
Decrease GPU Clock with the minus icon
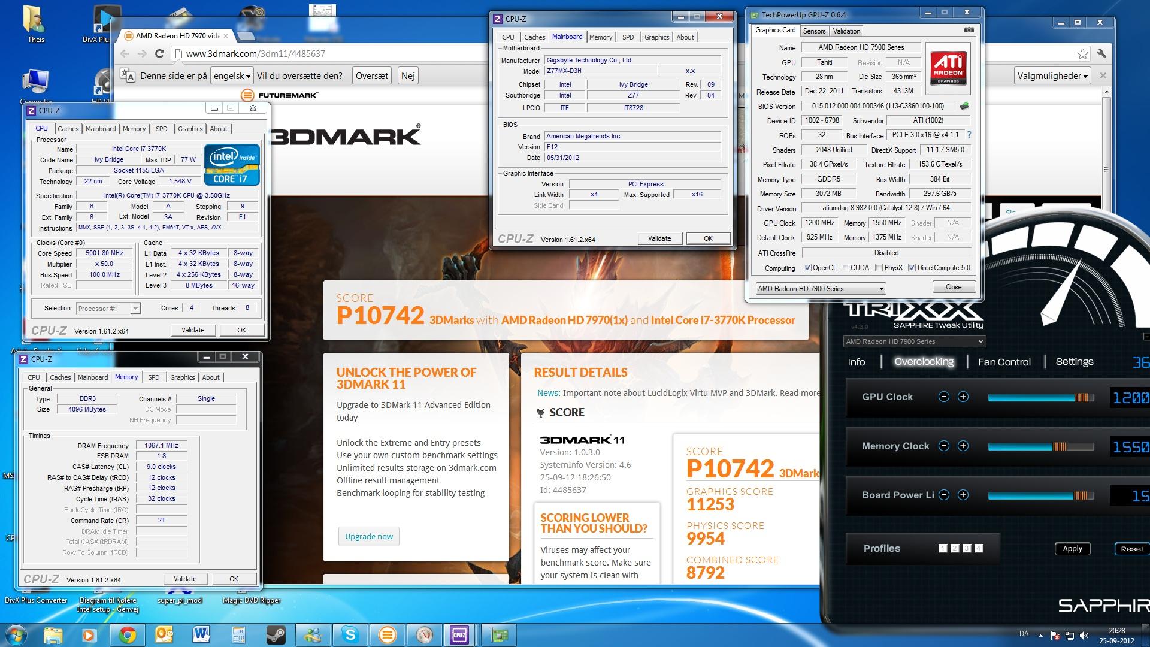point(944,397)
